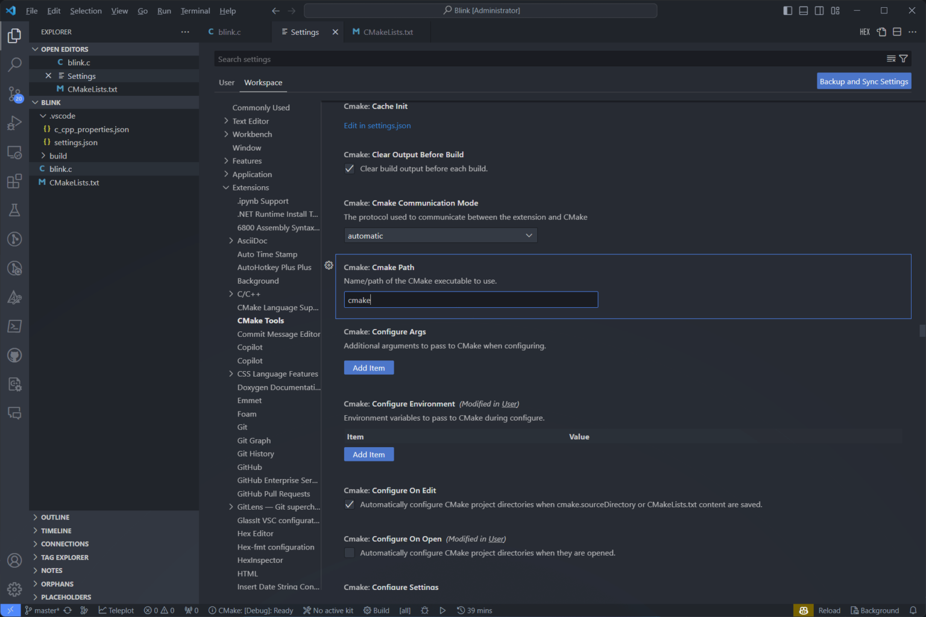
Task: Open the Testing flask icon in sidebar
Action: pos(14,210)
